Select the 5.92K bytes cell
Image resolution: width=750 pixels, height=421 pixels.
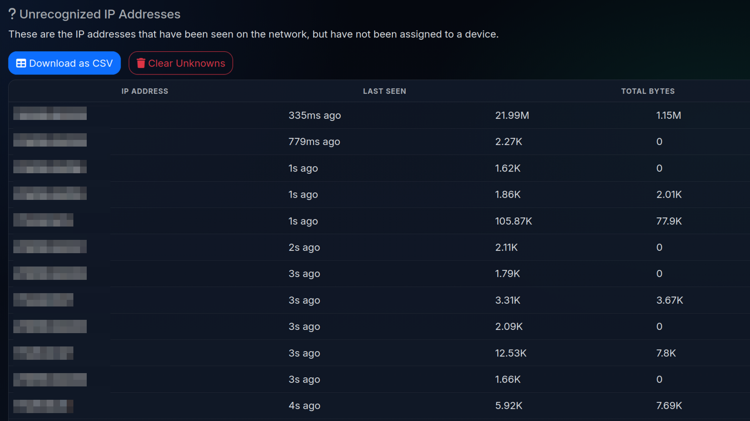(x=509, y=406)
